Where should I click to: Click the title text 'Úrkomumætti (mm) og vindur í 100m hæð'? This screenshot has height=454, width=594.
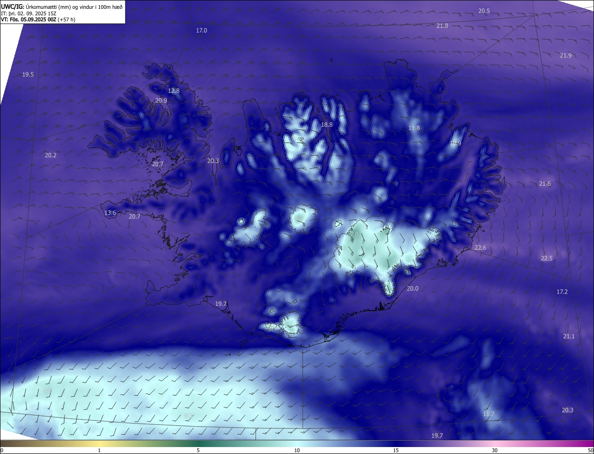[x=74, y=7]
